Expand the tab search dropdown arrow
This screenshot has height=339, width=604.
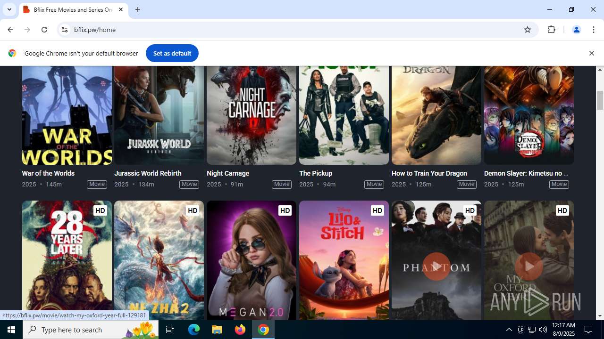[9, 9]
